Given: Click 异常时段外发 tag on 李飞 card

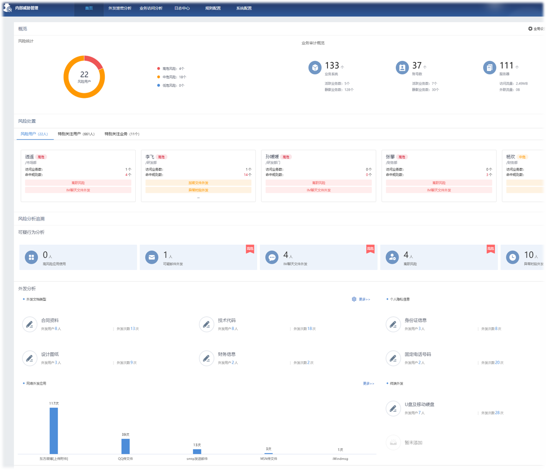Looking at the screenshot, I should tap(198, 190).
